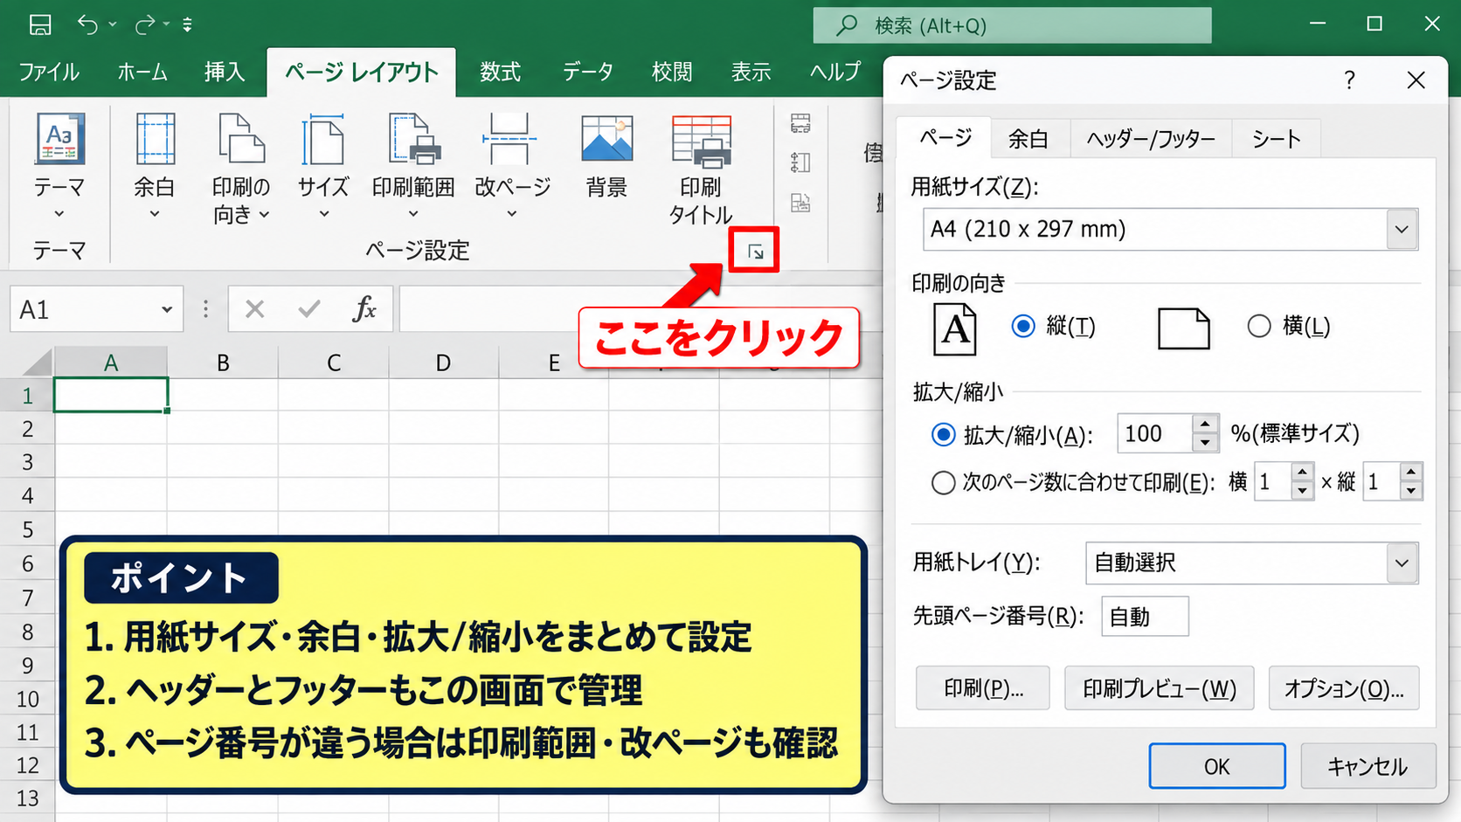Open the 改ページ (Breaks) icon
The width and height of the screenshot is (1461, 822).
pyautogui.click(x=509, y=140)
